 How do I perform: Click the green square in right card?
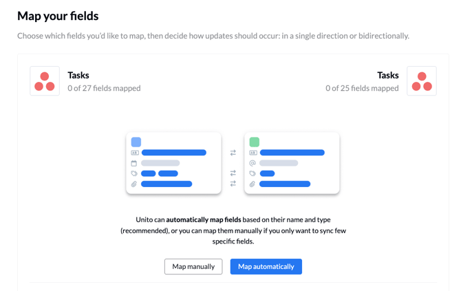[x=254, y=142]
